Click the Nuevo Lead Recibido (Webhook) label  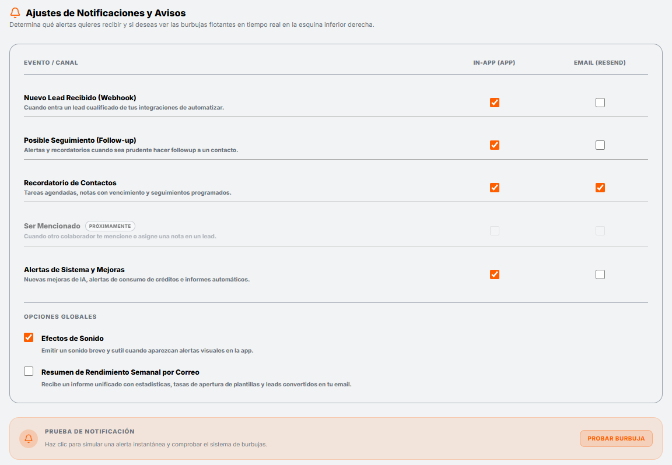pyautogui.click(x=80, y=98)
